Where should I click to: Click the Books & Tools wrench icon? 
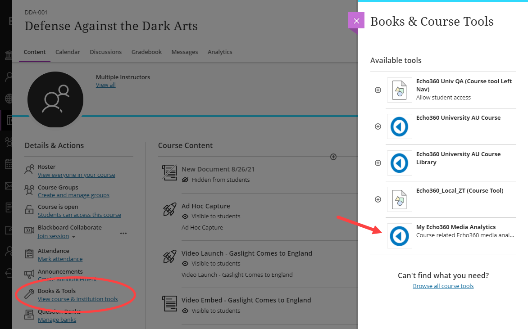click(29, 294)
